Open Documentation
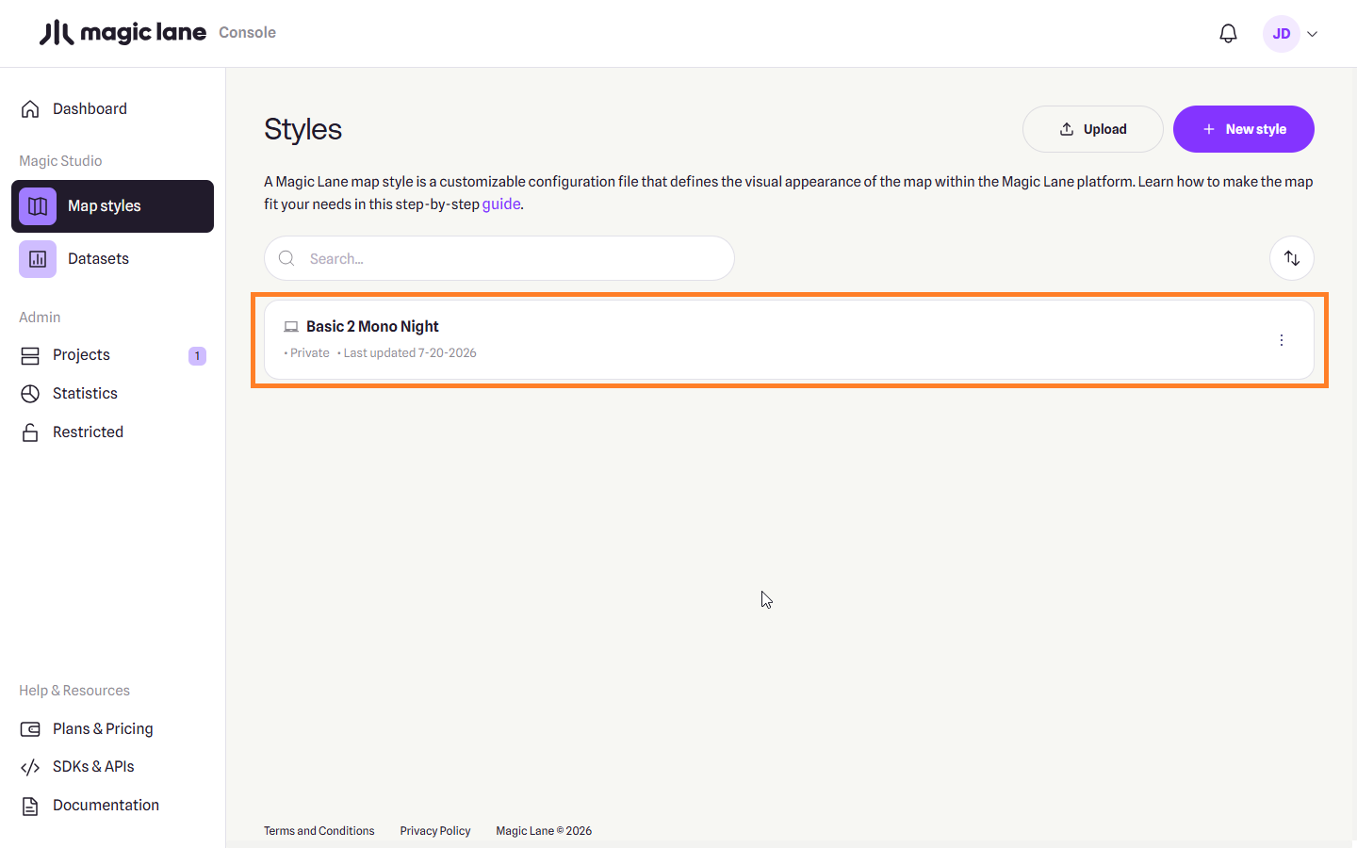The image size is (1357, 848). coord(106,806)
